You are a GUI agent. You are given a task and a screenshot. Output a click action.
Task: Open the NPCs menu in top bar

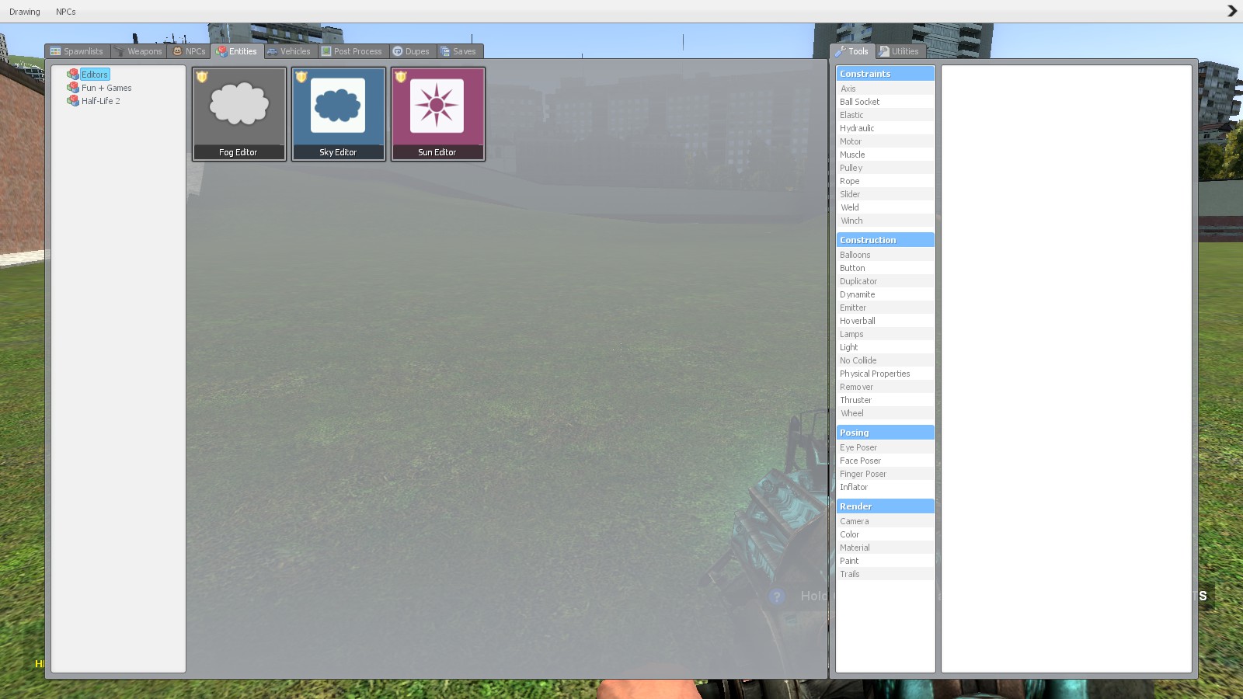click(x=66, y=12)
